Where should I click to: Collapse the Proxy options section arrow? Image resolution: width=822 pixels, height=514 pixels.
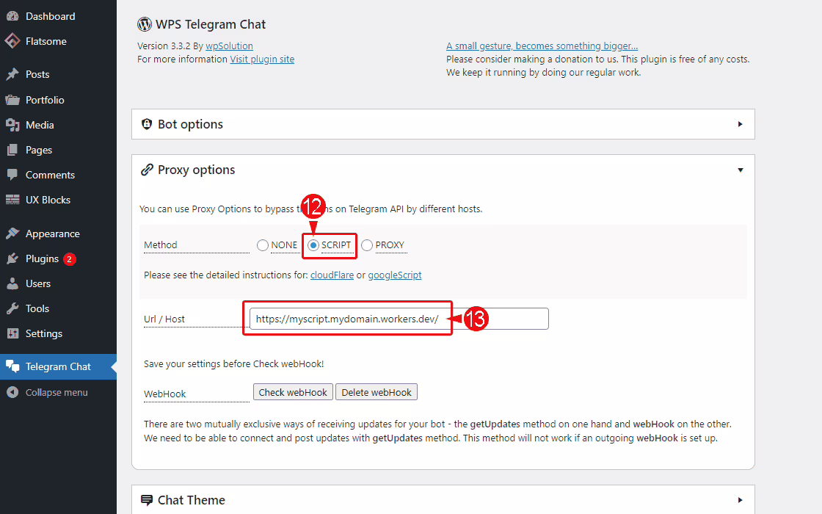click(740, 170)
